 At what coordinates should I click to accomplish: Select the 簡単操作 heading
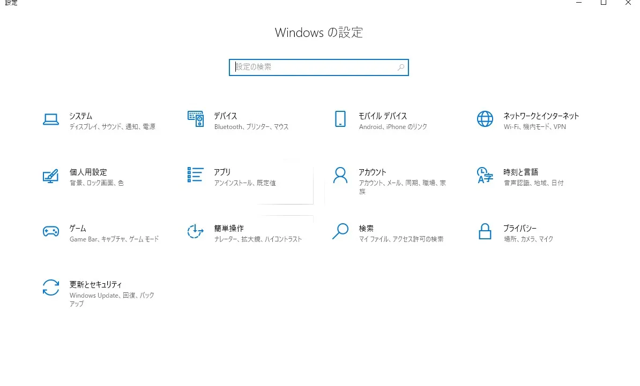coord(229,229)
